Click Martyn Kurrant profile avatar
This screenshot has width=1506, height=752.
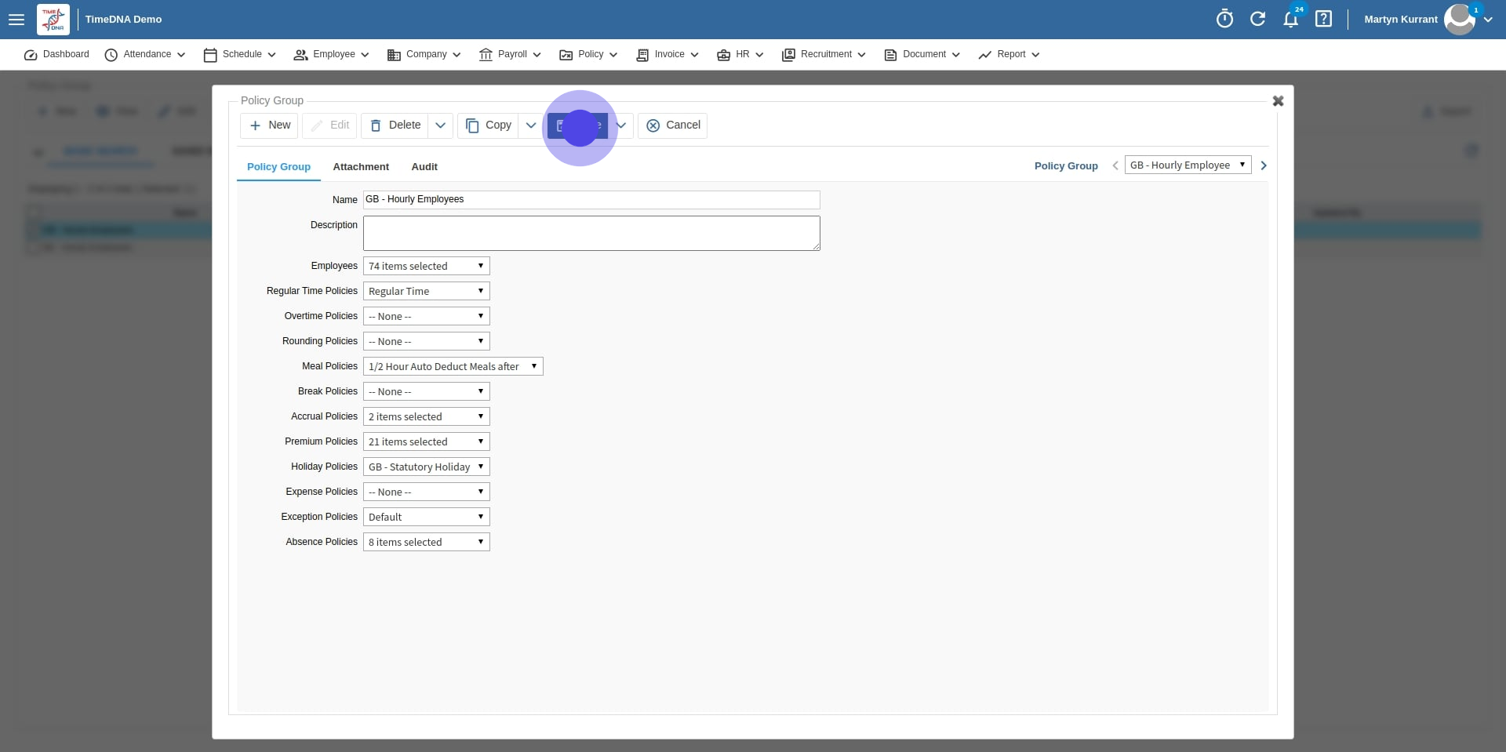tap(1459, 20)
